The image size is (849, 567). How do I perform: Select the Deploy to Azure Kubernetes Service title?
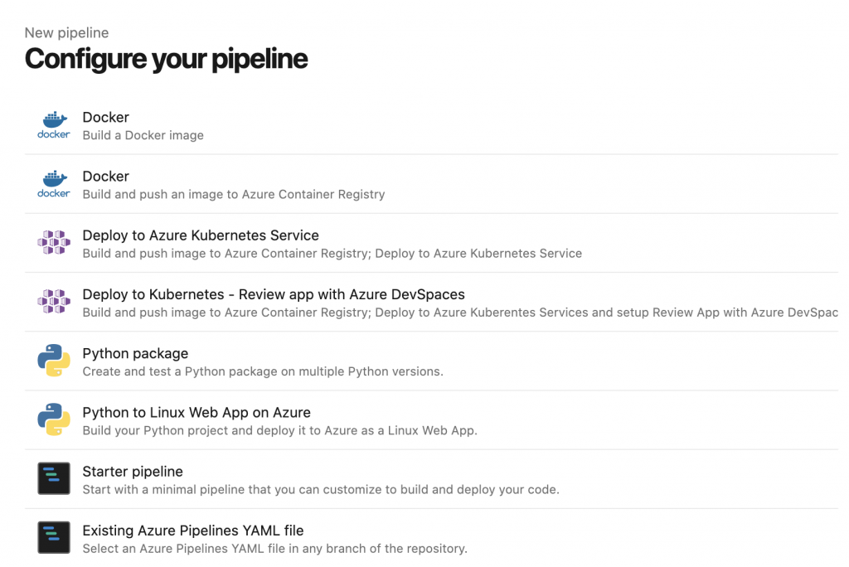[x=201, y=235]
